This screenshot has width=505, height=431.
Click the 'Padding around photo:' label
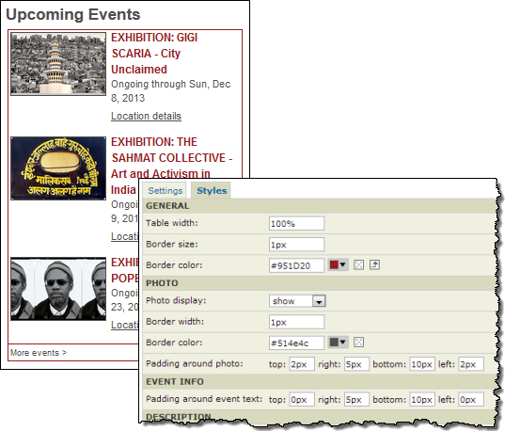click(x=195, y=363)
